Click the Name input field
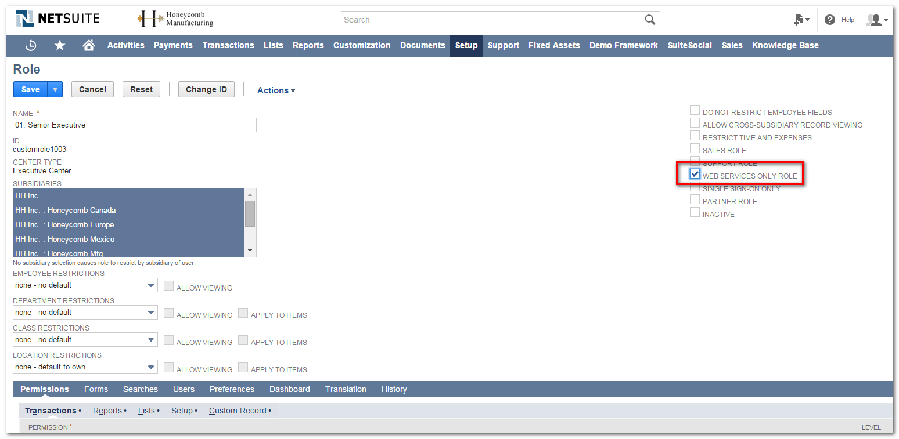Viewport: 899px width, 439px height. click(135, 125)
